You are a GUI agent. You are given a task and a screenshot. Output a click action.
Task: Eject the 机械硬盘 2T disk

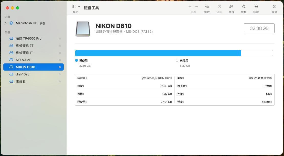pyautogui.click(x=60, y=46)
